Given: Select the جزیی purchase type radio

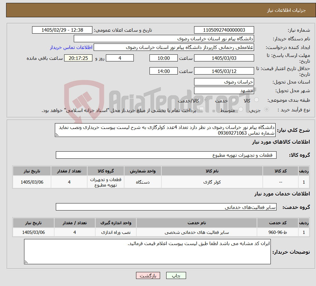Looking at the screenshot, I should point(267,109).
